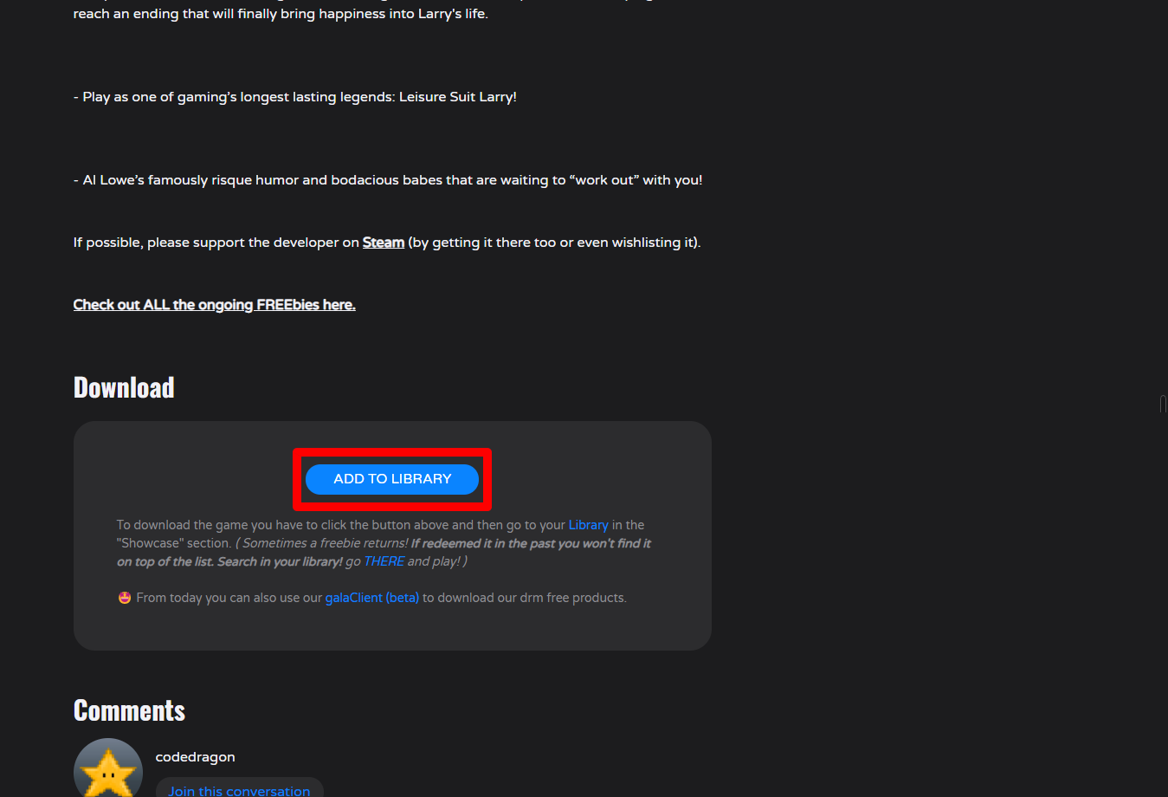Click the Comments heading
This screenshot has width=1168, height=797.
(x=130, y=710)
